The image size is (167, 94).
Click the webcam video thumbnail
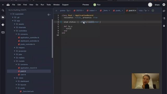pyautogui.click(x=146, y=81)
